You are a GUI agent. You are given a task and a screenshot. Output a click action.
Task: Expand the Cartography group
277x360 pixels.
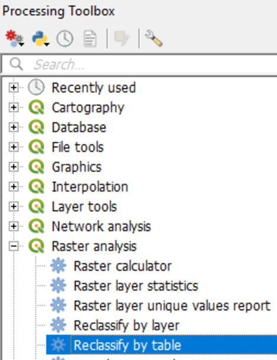[x=14, y=107]
